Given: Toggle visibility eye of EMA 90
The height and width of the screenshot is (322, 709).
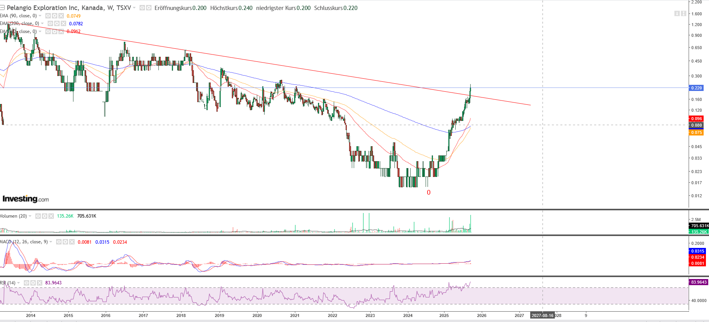Looking at the screenshot, I should click(x=48, y=16).
